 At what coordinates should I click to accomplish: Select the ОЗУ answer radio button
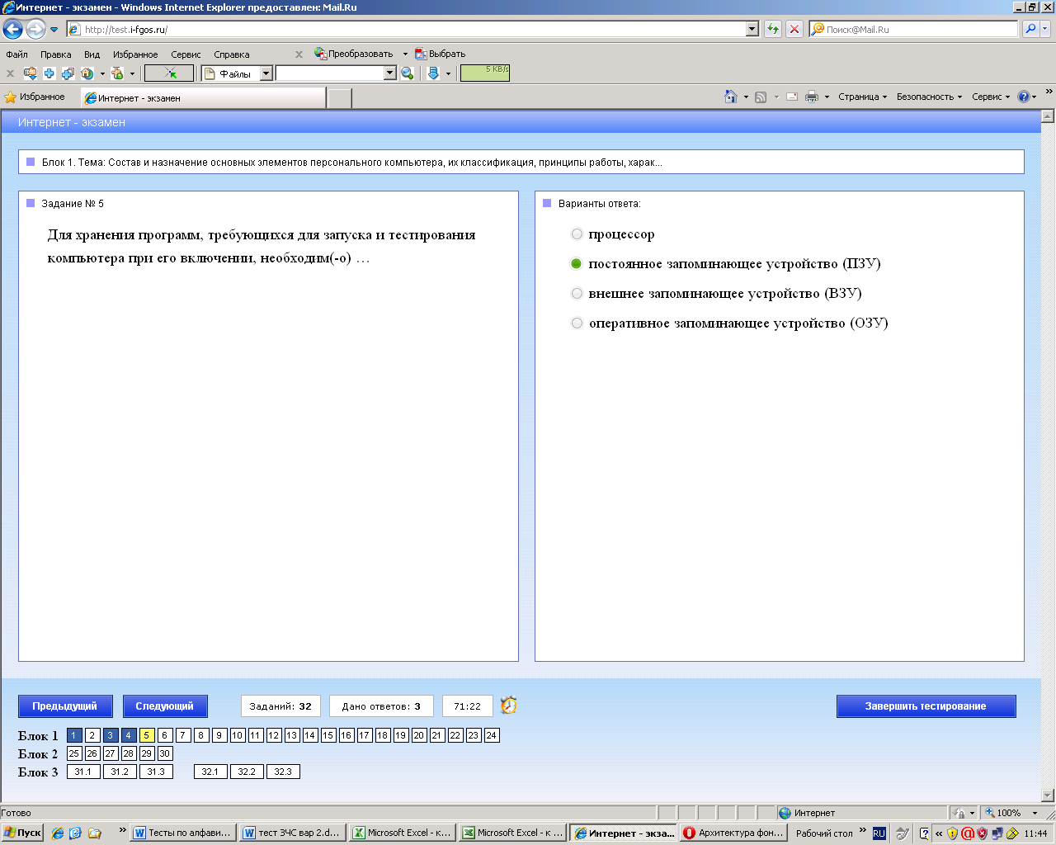click(x=577, y=323)
